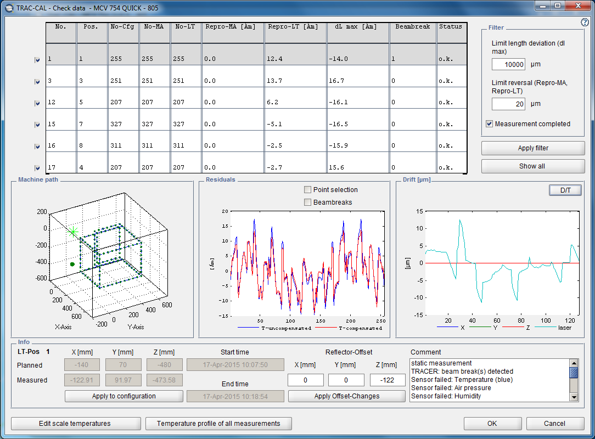Toggle the checkbox for row No. 12
The image size is (595, 439).
[37, 103]
